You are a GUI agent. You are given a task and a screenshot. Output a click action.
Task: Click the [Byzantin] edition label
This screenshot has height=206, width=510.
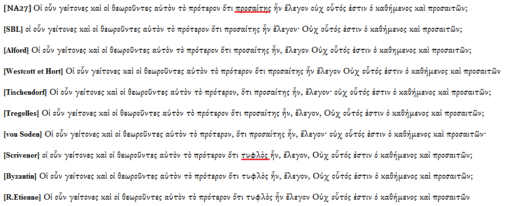20,176
